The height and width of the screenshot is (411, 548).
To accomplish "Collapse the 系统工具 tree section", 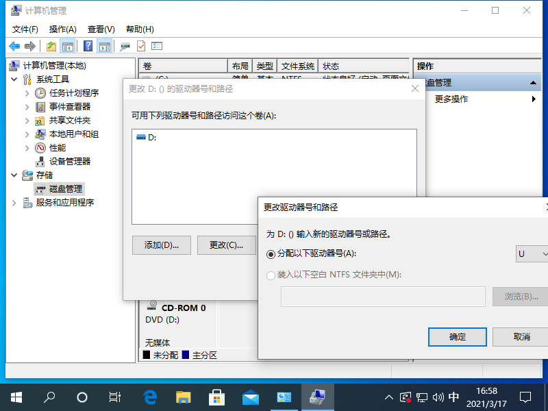I will [x=15, y=79].
